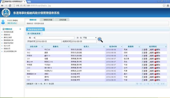Delete the 卓航1 inspection record
The width and height of the screenshot is (170, 98).
(x=157, y=74)
